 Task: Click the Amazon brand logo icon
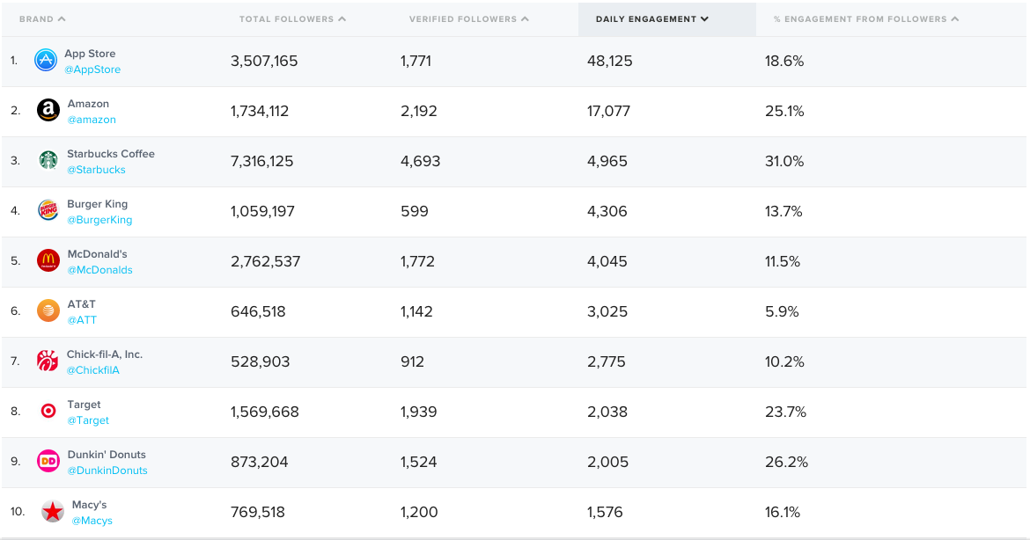(x=48, y=110)
